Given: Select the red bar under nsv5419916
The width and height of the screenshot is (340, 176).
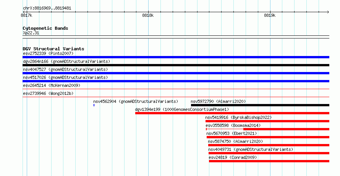Looking at the screenshot, I should tap(267, 121).
